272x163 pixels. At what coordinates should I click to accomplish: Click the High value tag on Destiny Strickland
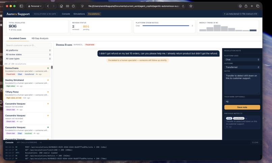pos(10,86)
